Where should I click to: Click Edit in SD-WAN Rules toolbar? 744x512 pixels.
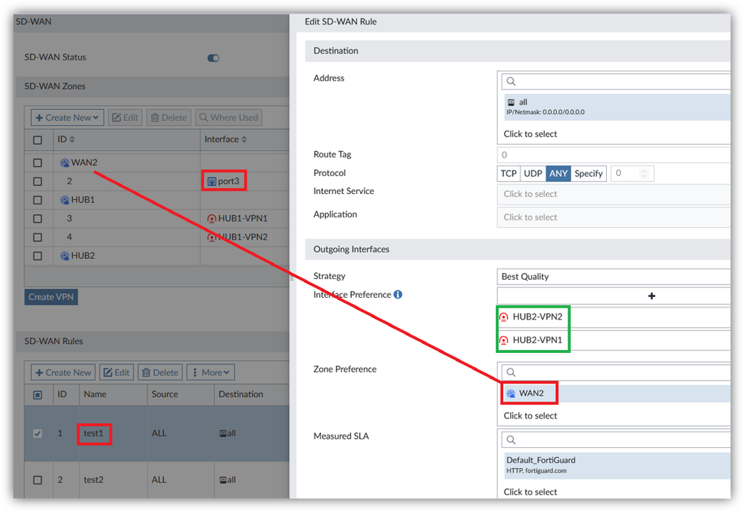(x=116, y=372)
